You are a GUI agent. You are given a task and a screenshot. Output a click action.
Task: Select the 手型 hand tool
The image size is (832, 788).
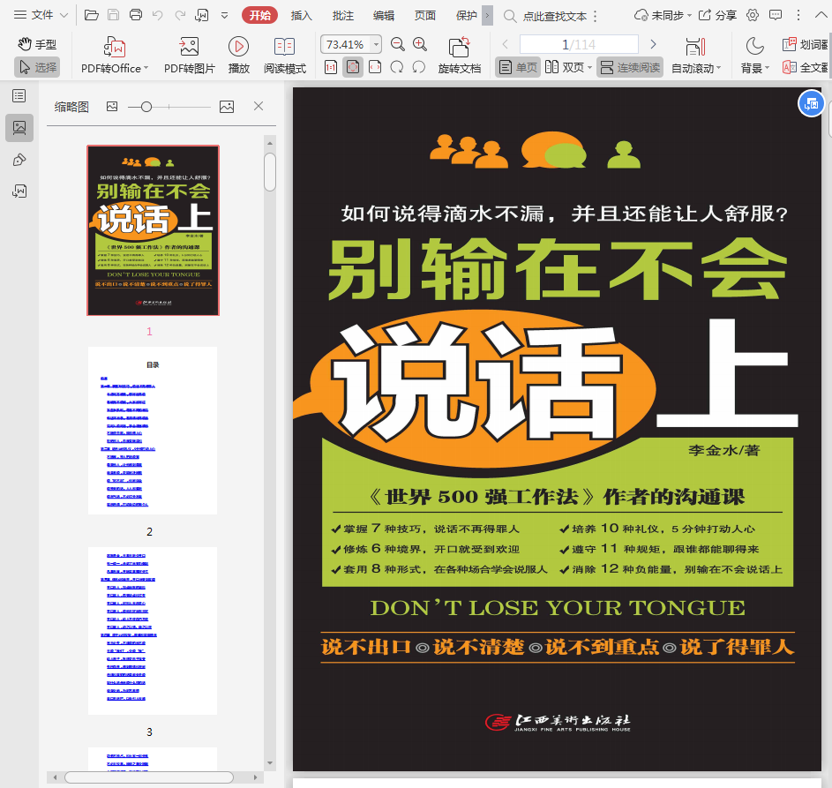(37, 44)
